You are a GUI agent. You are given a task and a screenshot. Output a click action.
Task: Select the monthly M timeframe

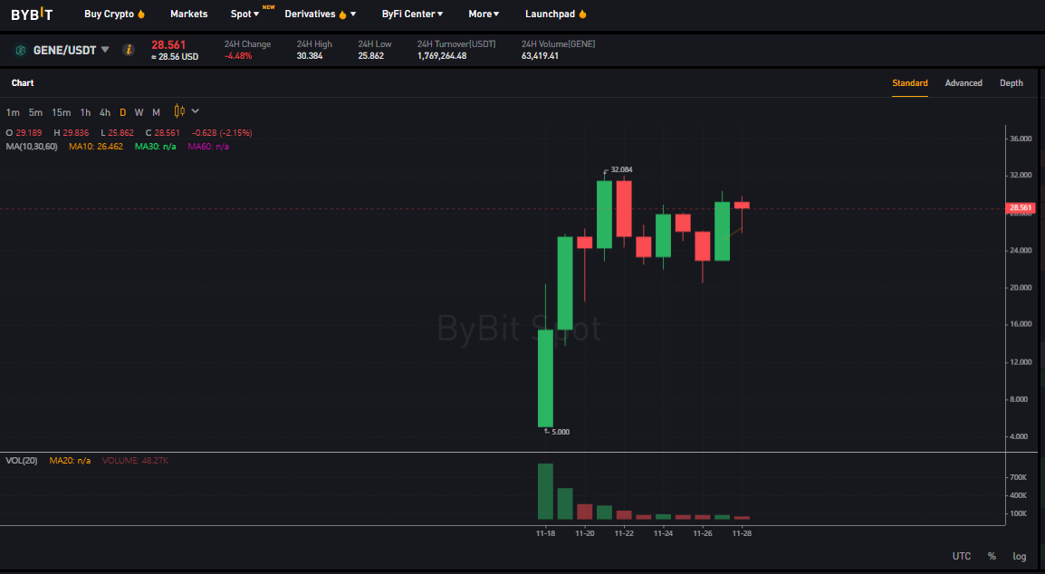pos(156,112)
